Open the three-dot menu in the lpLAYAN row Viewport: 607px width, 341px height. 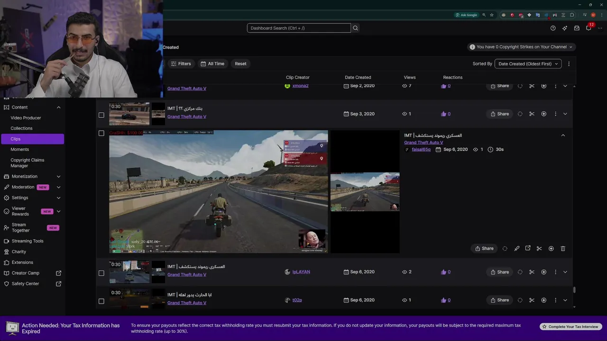(555, 272)
